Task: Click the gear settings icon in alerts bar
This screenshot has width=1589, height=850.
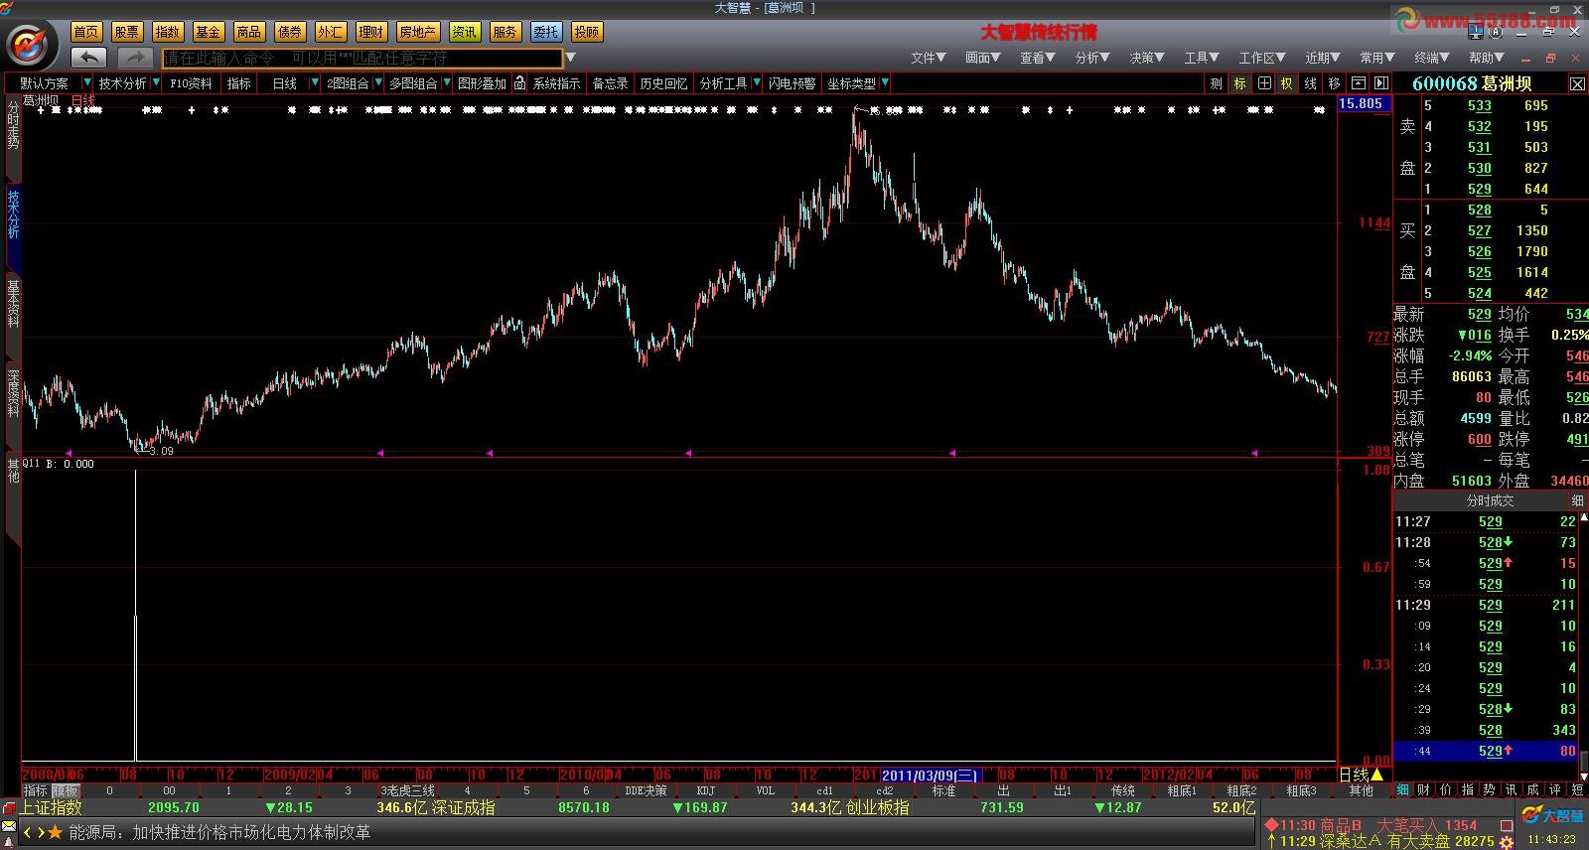Action: click(1508, 841)
